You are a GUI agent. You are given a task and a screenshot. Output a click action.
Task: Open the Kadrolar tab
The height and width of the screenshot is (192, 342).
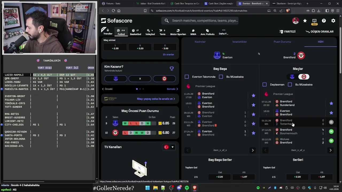tap(200, 42)
